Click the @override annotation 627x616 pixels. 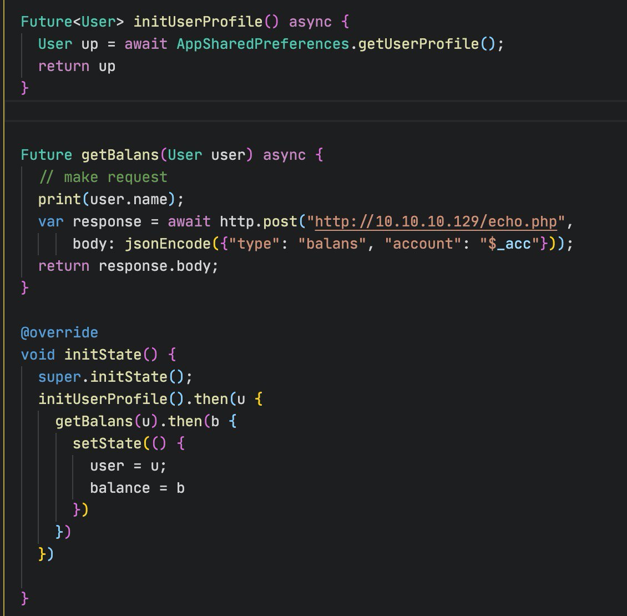pyautogui.click(x=59, y=332)
